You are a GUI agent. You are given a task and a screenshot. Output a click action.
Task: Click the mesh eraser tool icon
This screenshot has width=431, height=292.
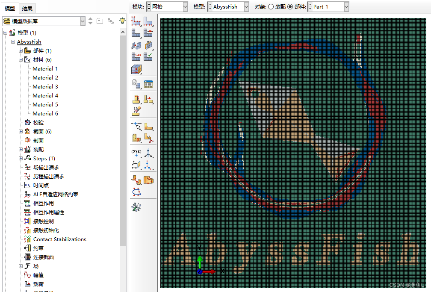[136, 111]
